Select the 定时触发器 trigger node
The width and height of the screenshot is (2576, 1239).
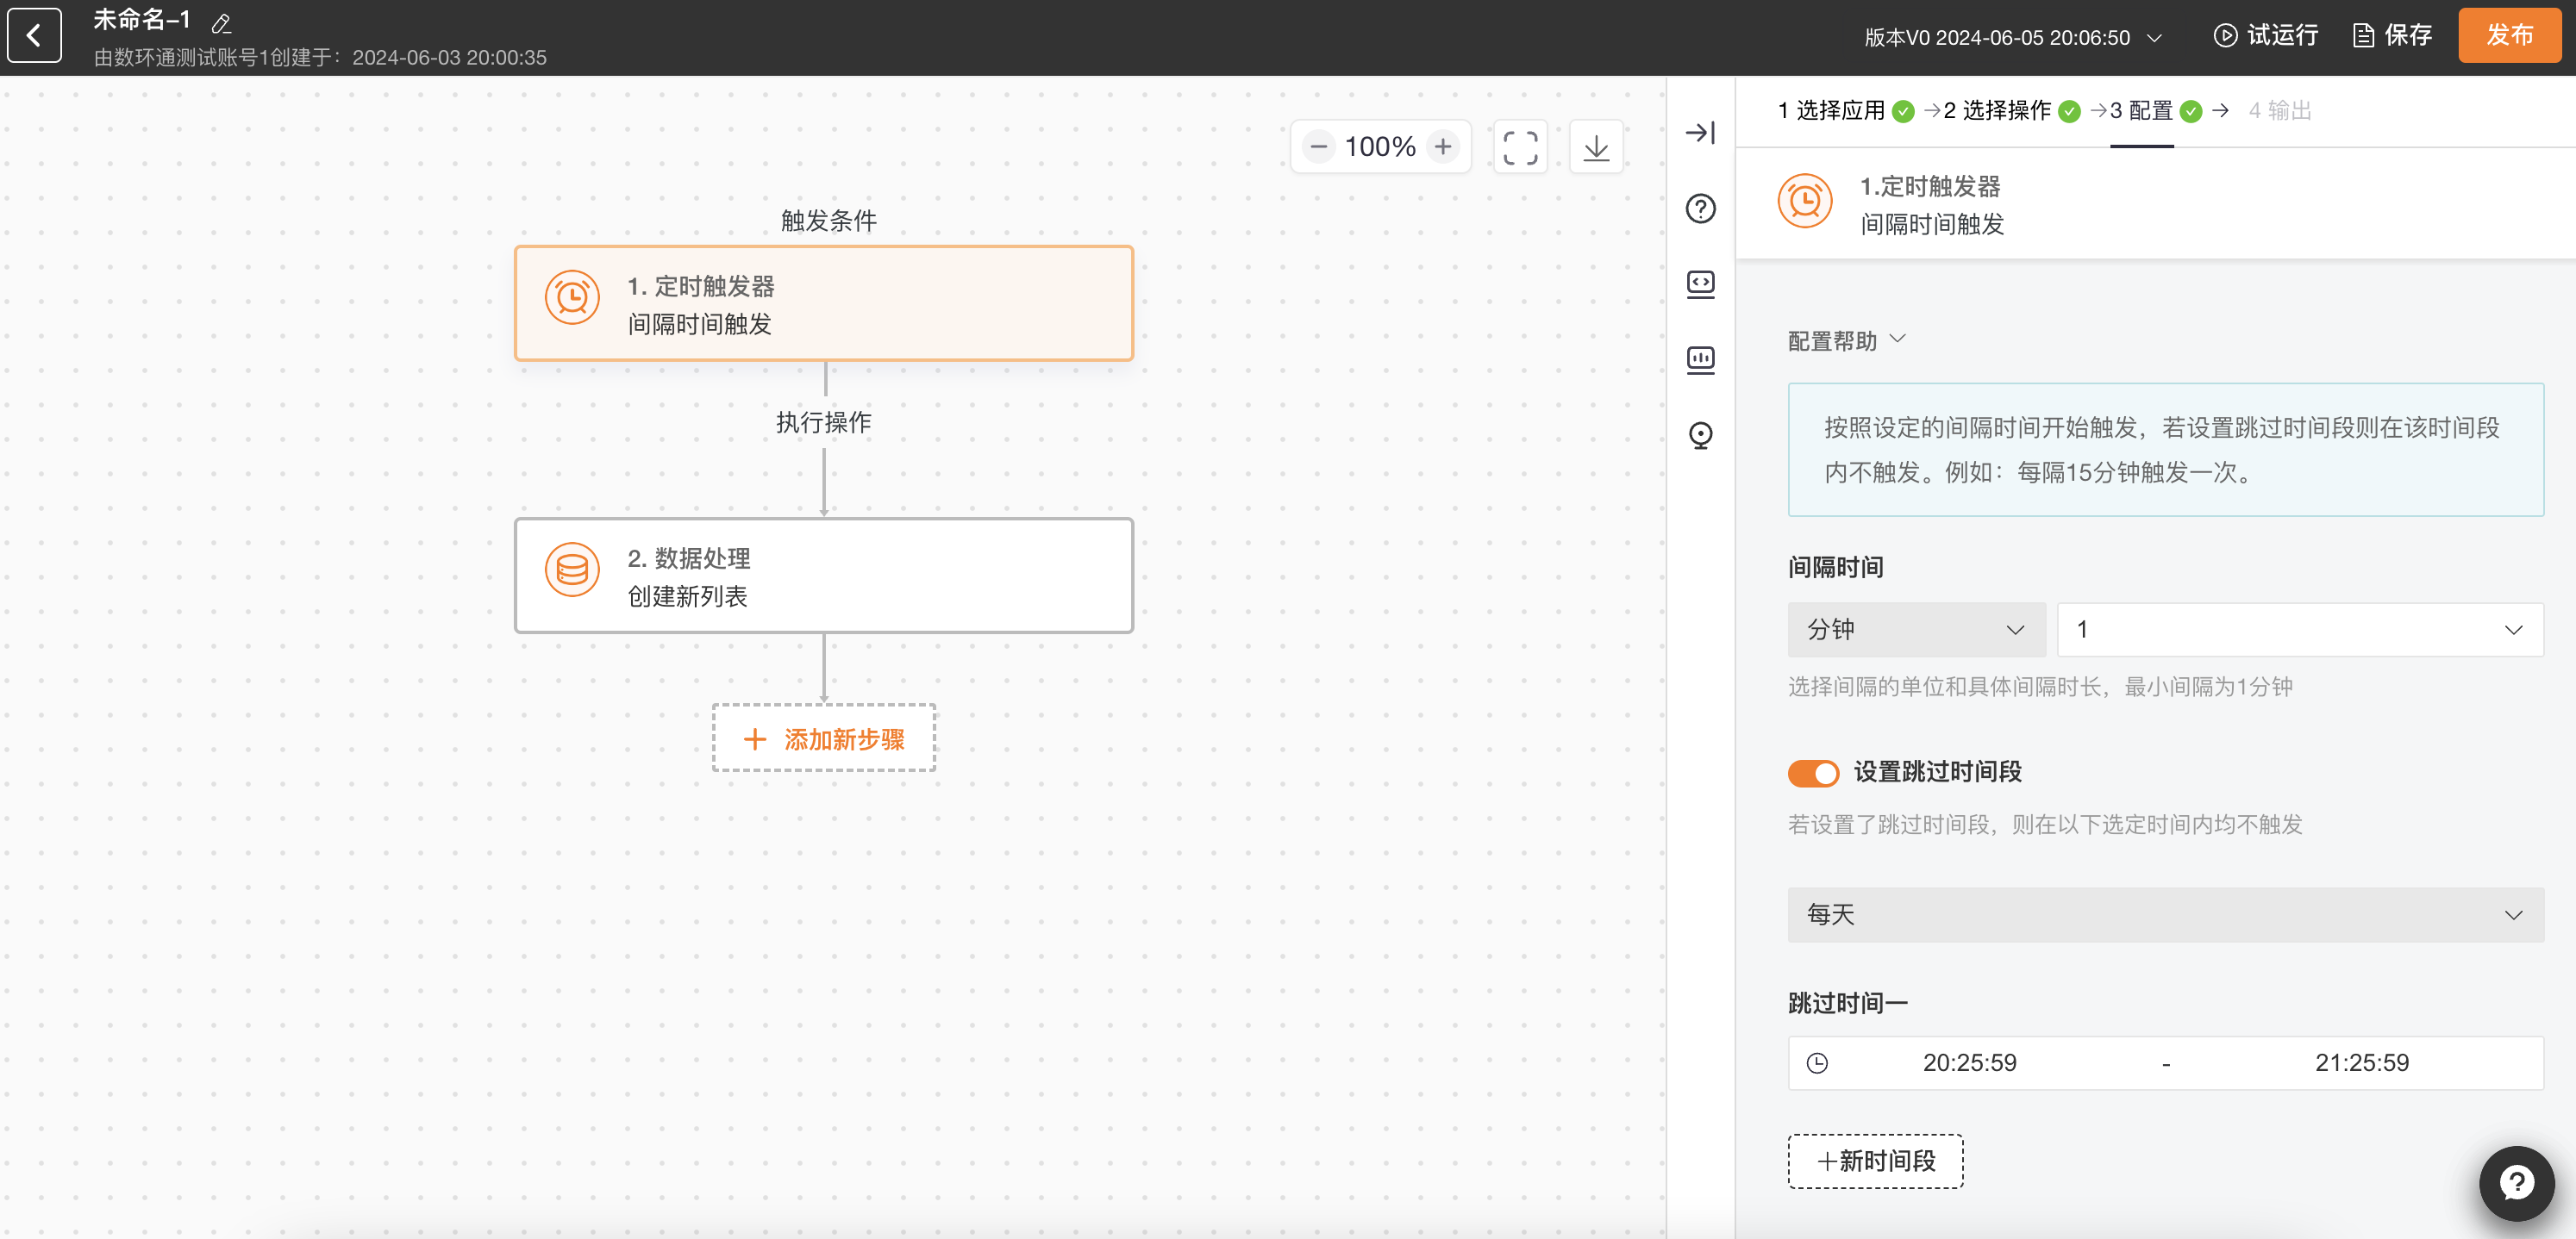tap(824, 302)
